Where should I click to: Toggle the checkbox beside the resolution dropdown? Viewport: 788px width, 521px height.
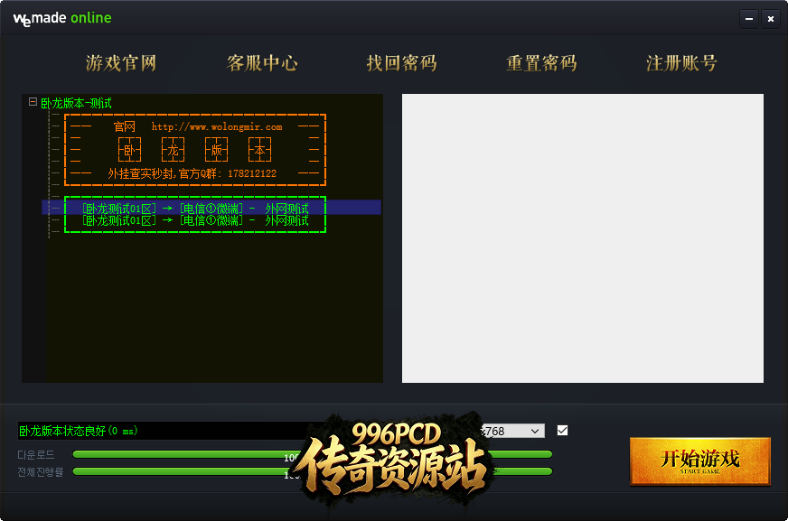[562, 431]
